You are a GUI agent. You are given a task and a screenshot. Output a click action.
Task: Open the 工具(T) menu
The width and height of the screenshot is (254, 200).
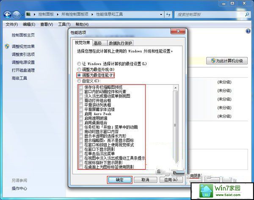(x=64, y=25)
